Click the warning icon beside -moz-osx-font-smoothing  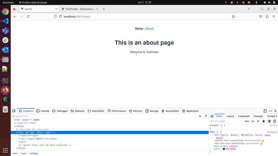click(261, 143)
